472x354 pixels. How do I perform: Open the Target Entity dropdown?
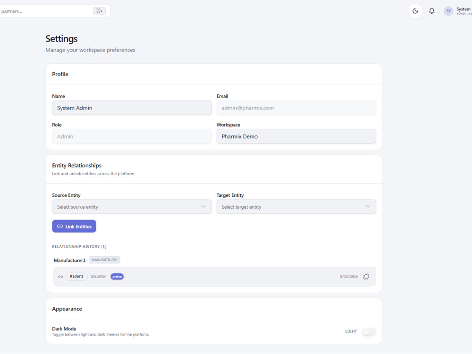point(296,207)
